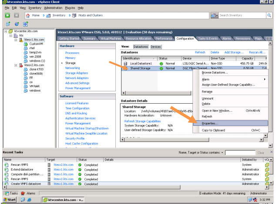Click Refresh Storage Capabilities link
The height and width of the screenshot is (204, 276).
coord(142,121)
